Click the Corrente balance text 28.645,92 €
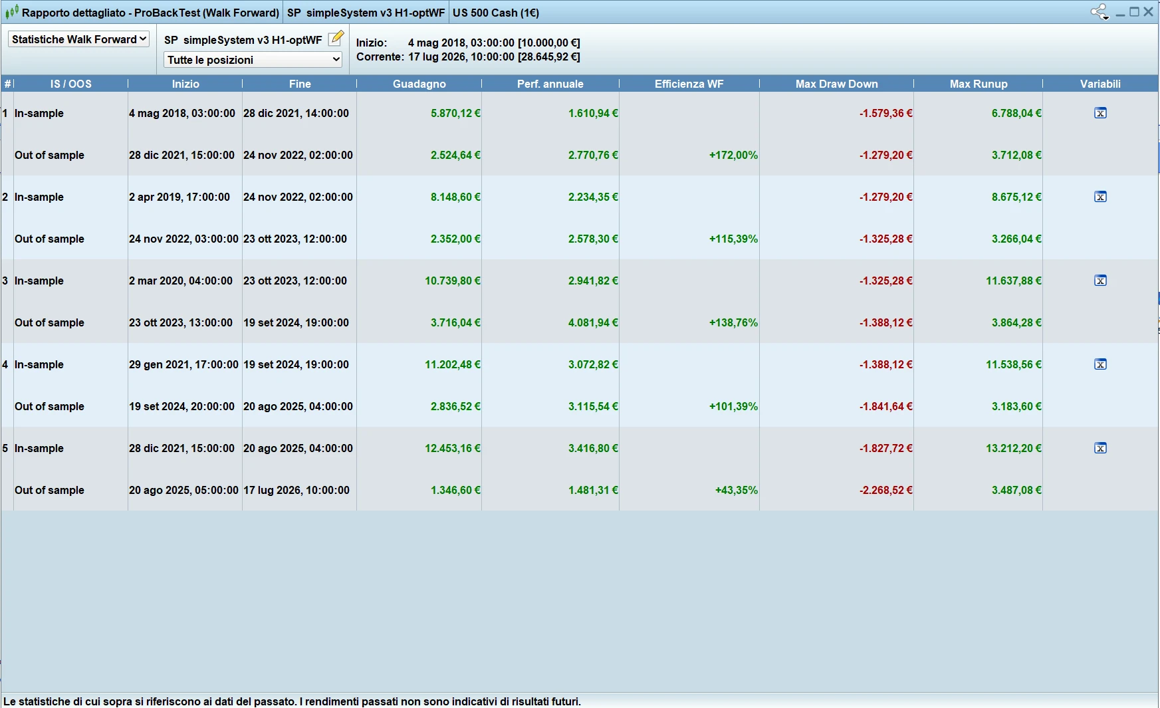This screenshot has width=1160, height=708. (549, 57)
